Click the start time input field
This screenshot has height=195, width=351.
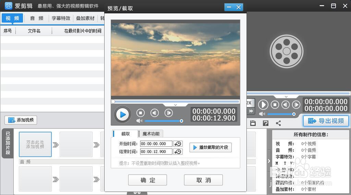click(x=156, y=144)
